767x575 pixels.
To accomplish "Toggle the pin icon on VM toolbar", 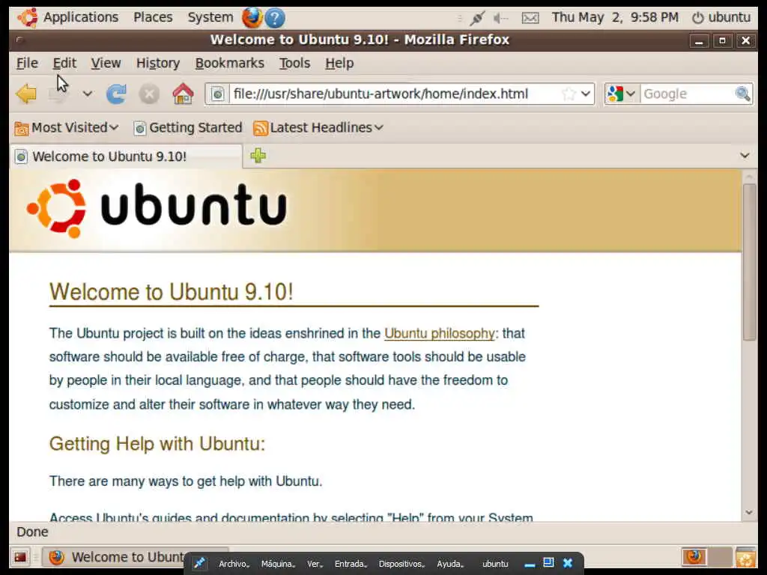I will 199,564.
